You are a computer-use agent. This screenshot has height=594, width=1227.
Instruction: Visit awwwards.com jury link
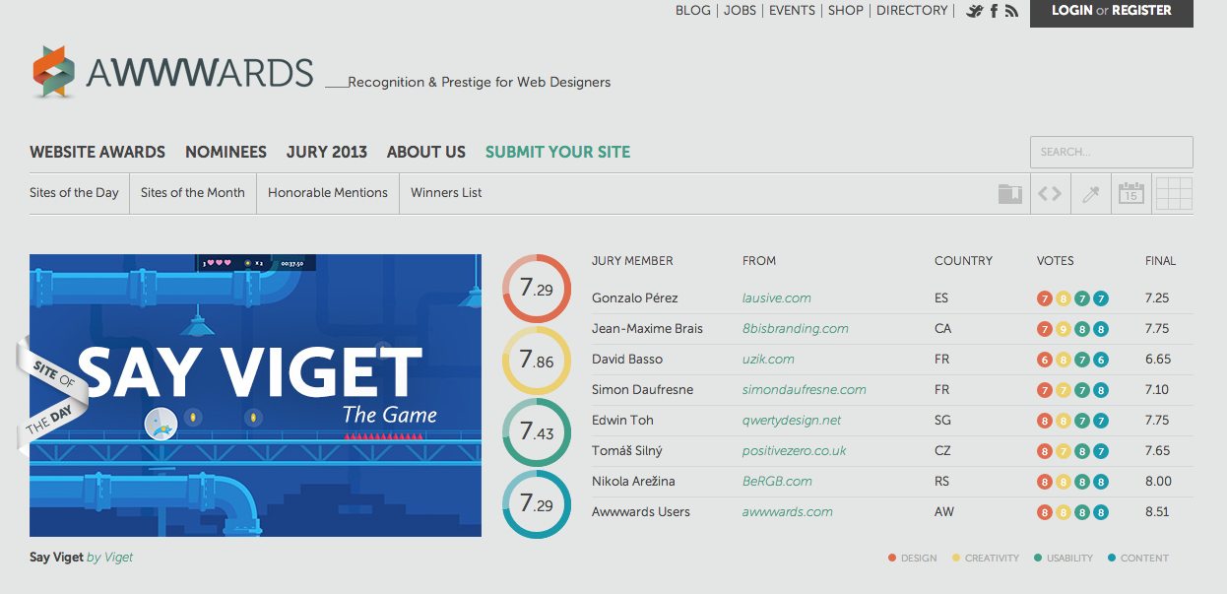[x=788, y=512]
